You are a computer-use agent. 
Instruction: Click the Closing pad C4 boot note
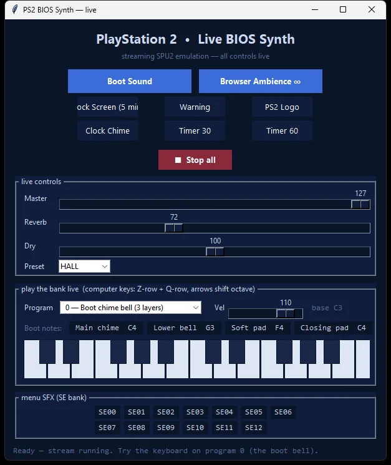pyautogui.click(x=333, y=328)
